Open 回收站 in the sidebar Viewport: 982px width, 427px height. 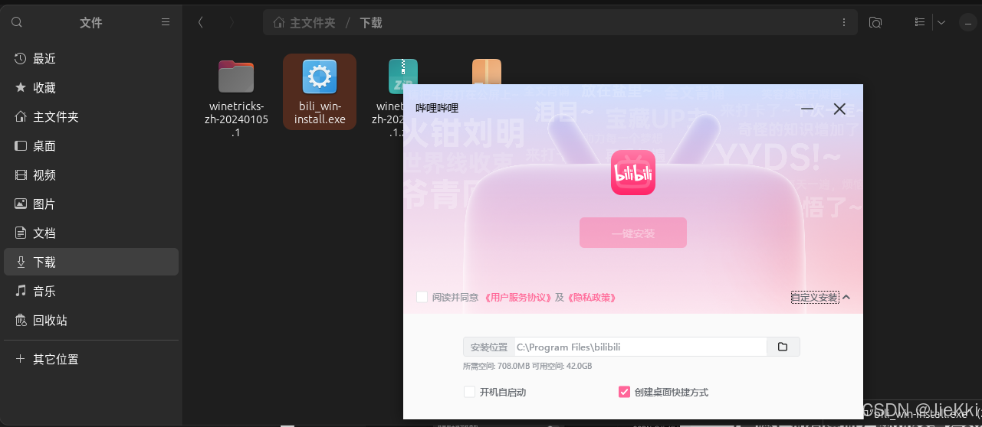[91, 321]
